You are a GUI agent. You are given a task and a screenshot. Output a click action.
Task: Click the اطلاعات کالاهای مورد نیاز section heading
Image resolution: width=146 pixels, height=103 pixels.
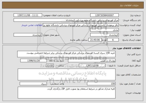click(x=126, y=48)
